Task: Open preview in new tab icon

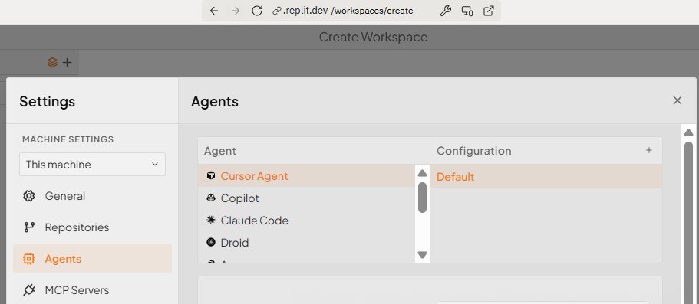Action: tap(489, 11)
